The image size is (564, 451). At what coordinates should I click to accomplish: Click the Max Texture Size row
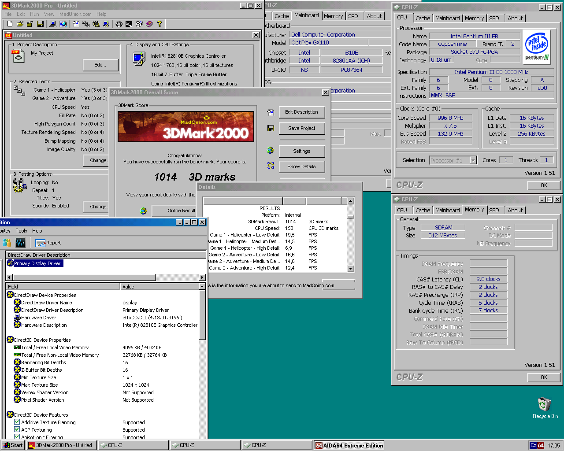coord(106,385)
